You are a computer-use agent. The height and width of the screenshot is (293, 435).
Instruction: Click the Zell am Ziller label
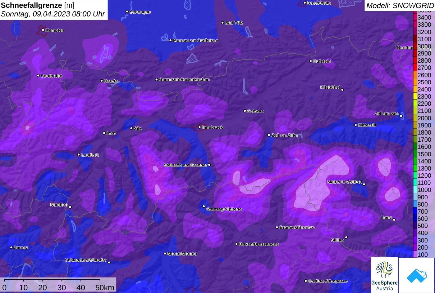(x=285, y=135)
